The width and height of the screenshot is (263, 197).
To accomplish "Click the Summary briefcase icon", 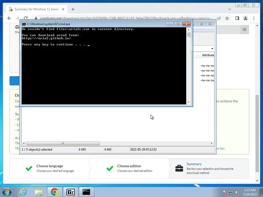I will coord(179,168).
